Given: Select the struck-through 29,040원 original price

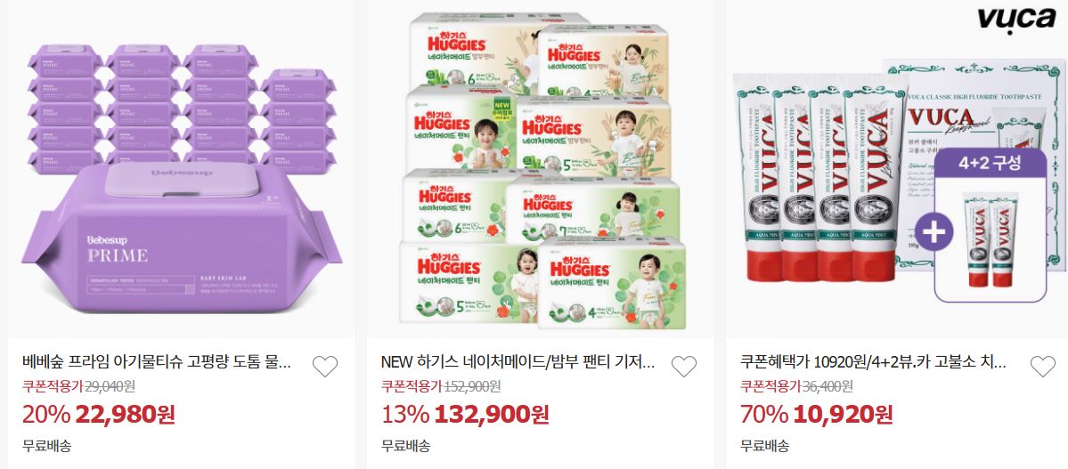Looking at the screenshot, I should click(109, 386).
